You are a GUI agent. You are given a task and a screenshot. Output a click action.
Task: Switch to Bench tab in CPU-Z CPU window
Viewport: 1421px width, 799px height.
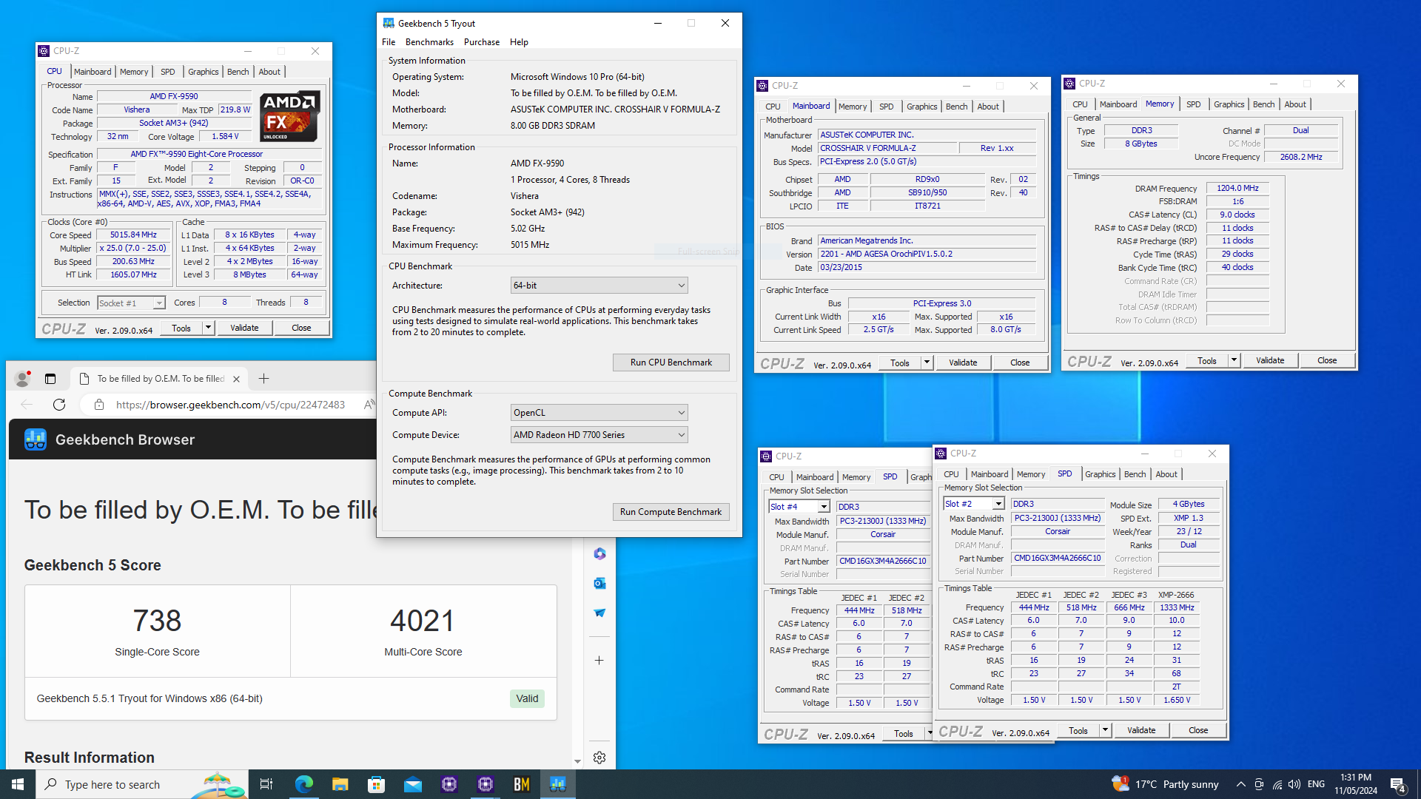coord(238,72)
